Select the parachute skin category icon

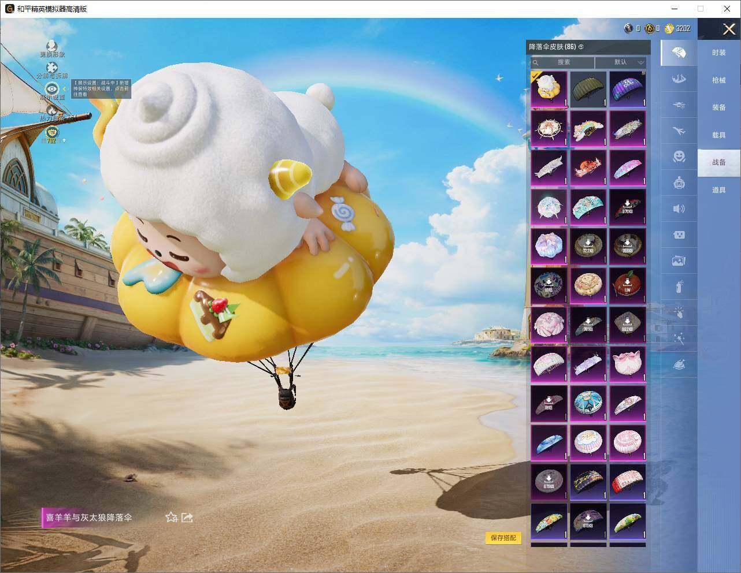click(x=679, y=53)
